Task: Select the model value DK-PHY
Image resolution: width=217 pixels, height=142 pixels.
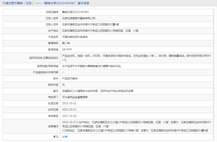Action: 67,49
